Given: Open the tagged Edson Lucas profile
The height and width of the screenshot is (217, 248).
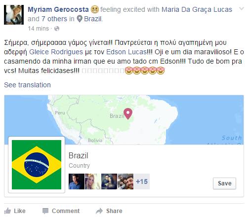Looking at the screenshot, I should point(126,52).
